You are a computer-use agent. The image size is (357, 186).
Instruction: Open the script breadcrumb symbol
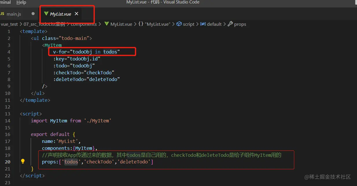click(189, 24)
